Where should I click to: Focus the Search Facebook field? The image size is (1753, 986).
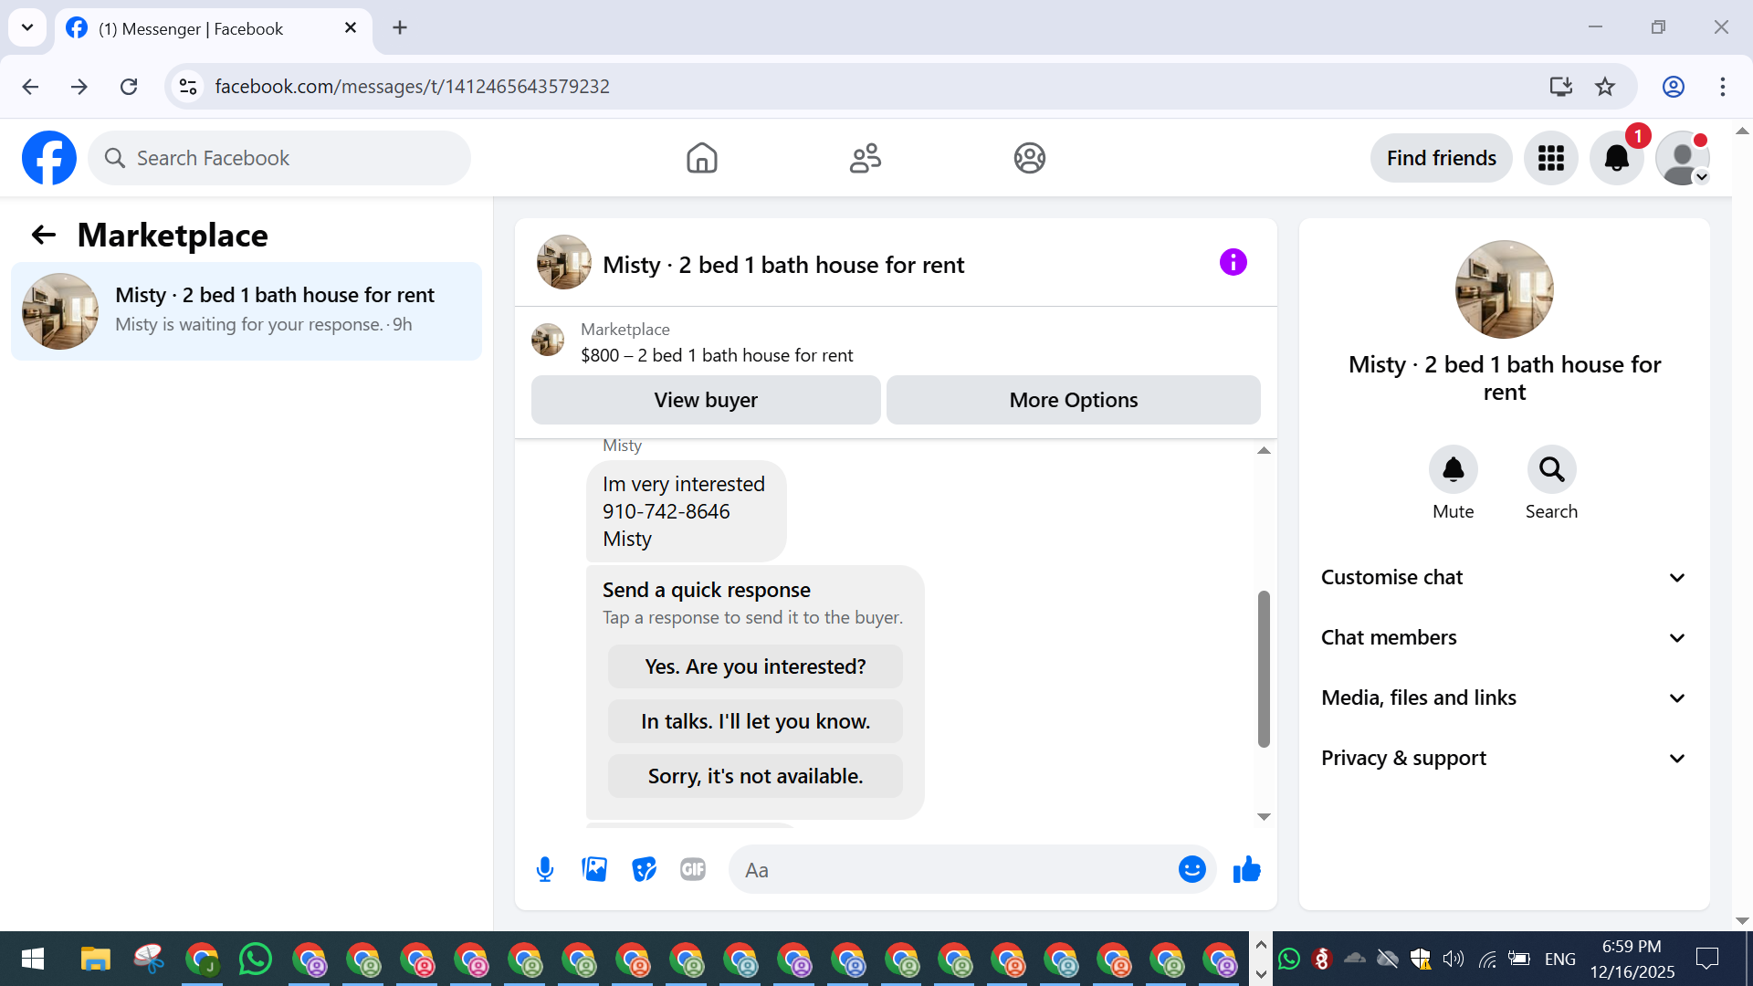pyautogui.click(x=279, y=158)
